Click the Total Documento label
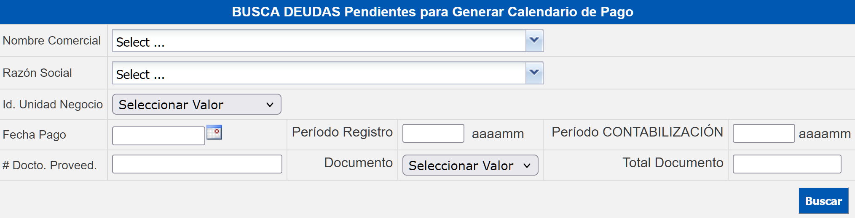 (x=673, y=163)
